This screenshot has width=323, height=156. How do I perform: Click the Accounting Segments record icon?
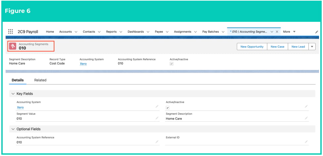(x=13, y=46)
